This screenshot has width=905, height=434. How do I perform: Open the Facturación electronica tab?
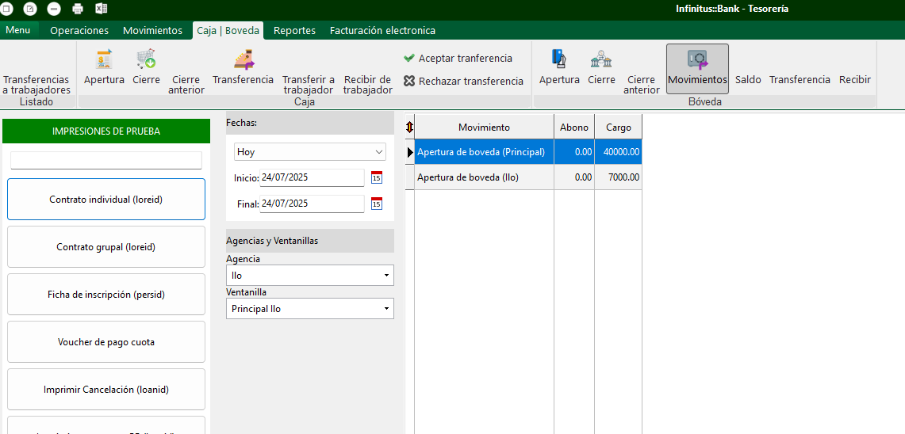382,31
